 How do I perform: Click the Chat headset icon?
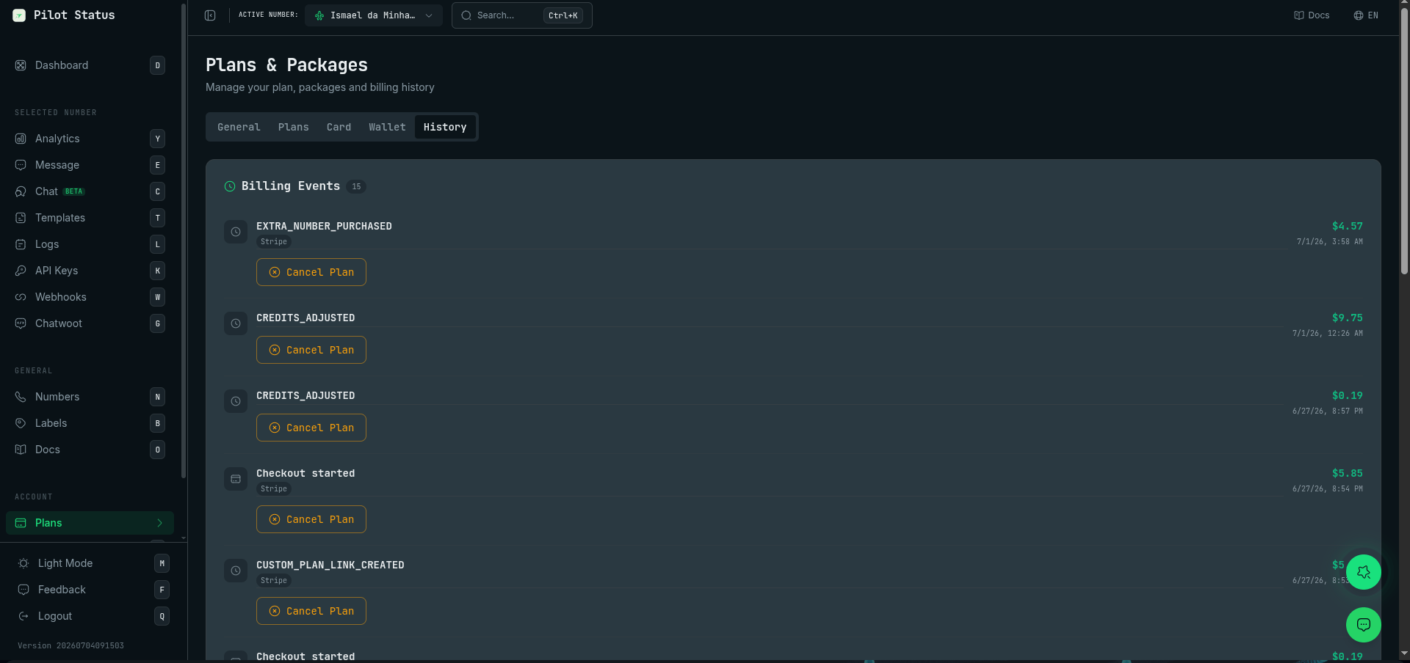(x=21, y=191)
